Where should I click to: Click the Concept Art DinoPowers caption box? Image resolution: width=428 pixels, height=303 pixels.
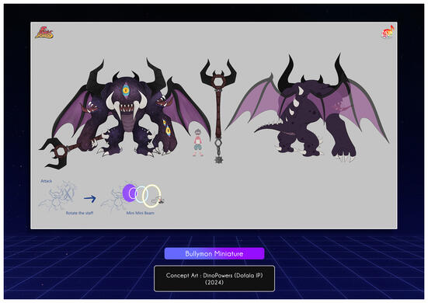[214, 278]
